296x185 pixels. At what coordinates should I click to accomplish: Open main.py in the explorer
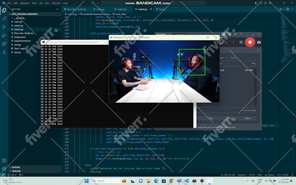pyautogui.click(x=18, y=22)
